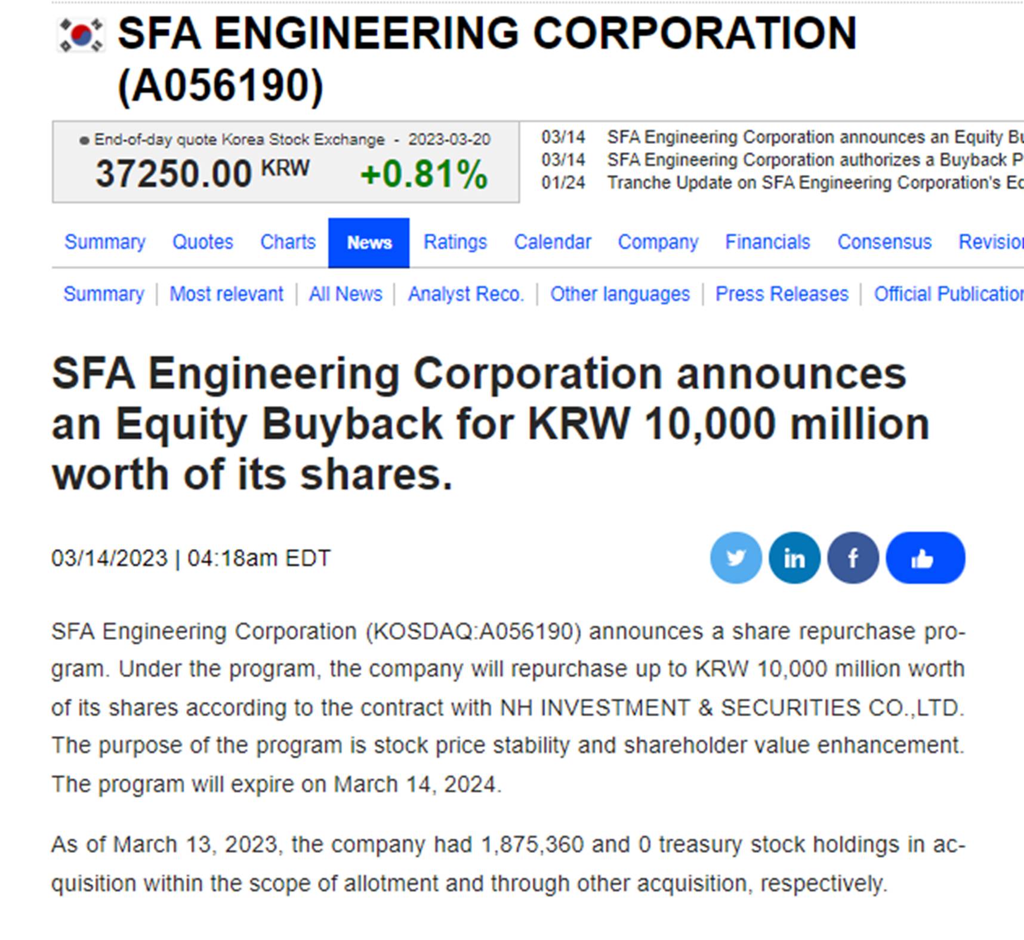
Task: Open the Charts tab
Action: coord(288,242)
